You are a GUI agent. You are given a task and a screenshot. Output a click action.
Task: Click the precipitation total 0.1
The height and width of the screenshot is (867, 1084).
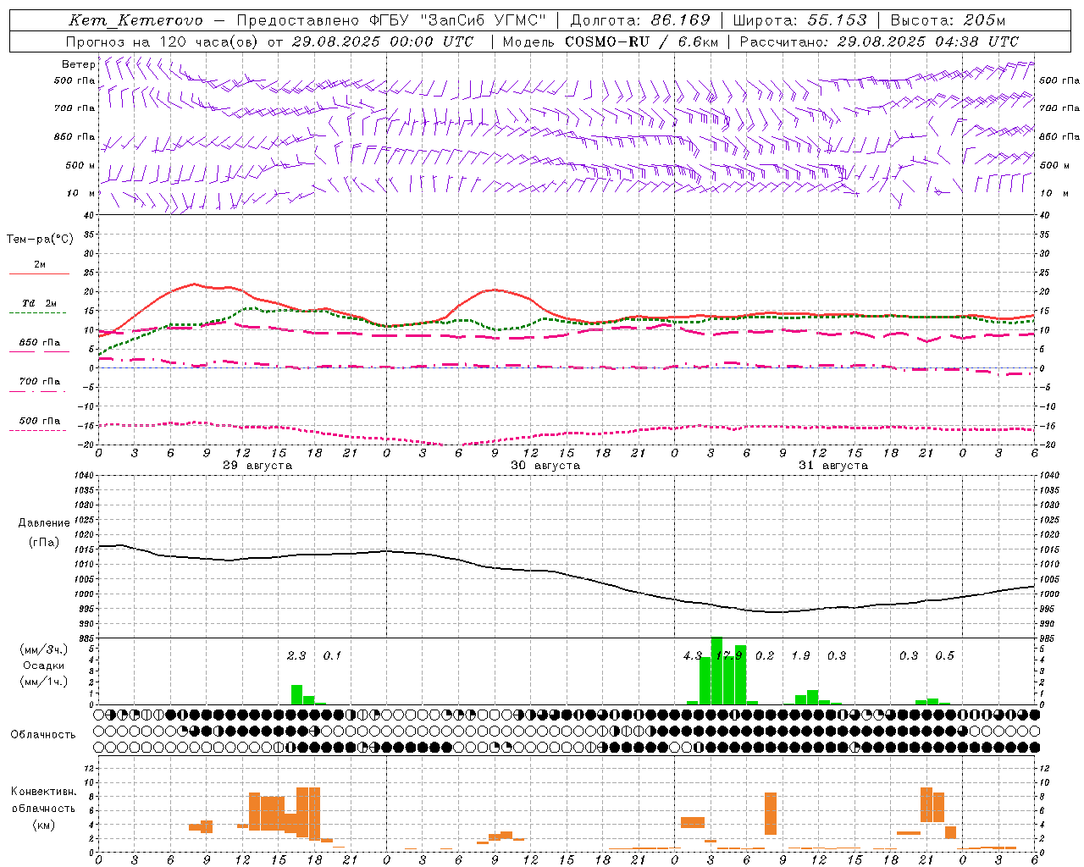[x=333, y=655]
